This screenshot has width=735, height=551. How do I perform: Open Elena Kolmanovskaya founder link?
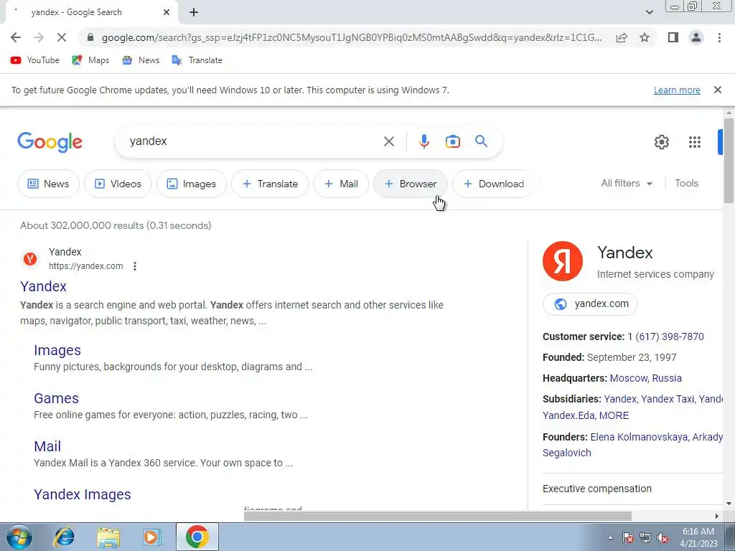point(639,437)
